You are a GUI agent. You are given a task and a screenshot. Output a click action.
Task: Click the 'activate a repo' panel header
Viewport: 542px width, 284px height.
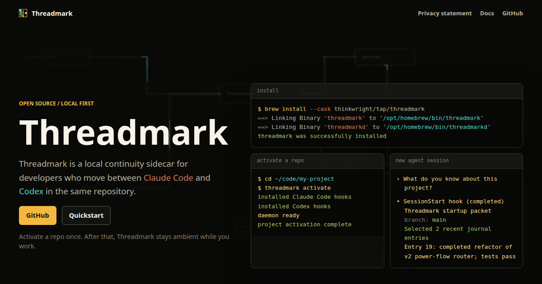click(x=318, y=160)
